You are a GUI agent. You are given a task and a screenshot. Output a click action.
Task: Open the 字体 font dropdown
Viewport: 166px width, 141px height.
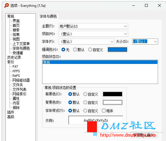[x=87, y=41]
